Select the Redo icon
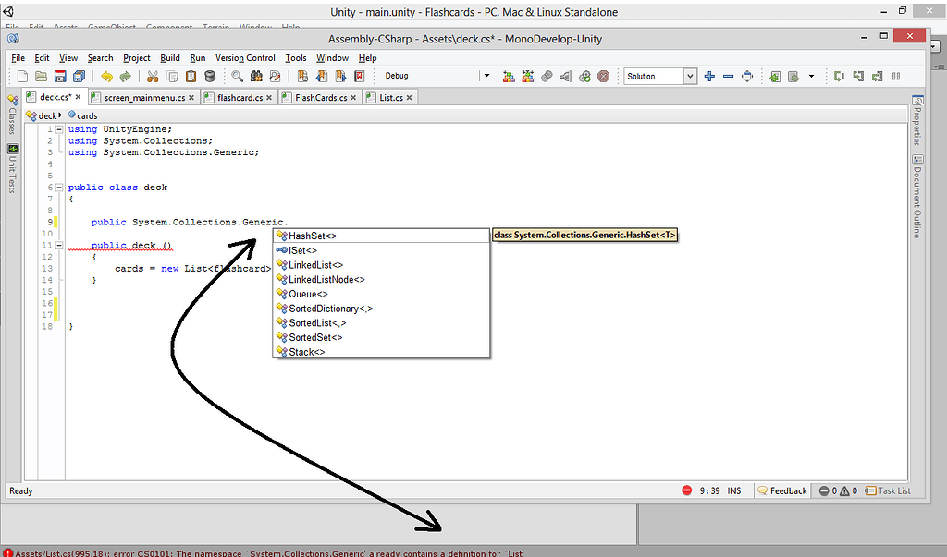The image size is (947, 557). pyautogui.click(x=124, y=76)
